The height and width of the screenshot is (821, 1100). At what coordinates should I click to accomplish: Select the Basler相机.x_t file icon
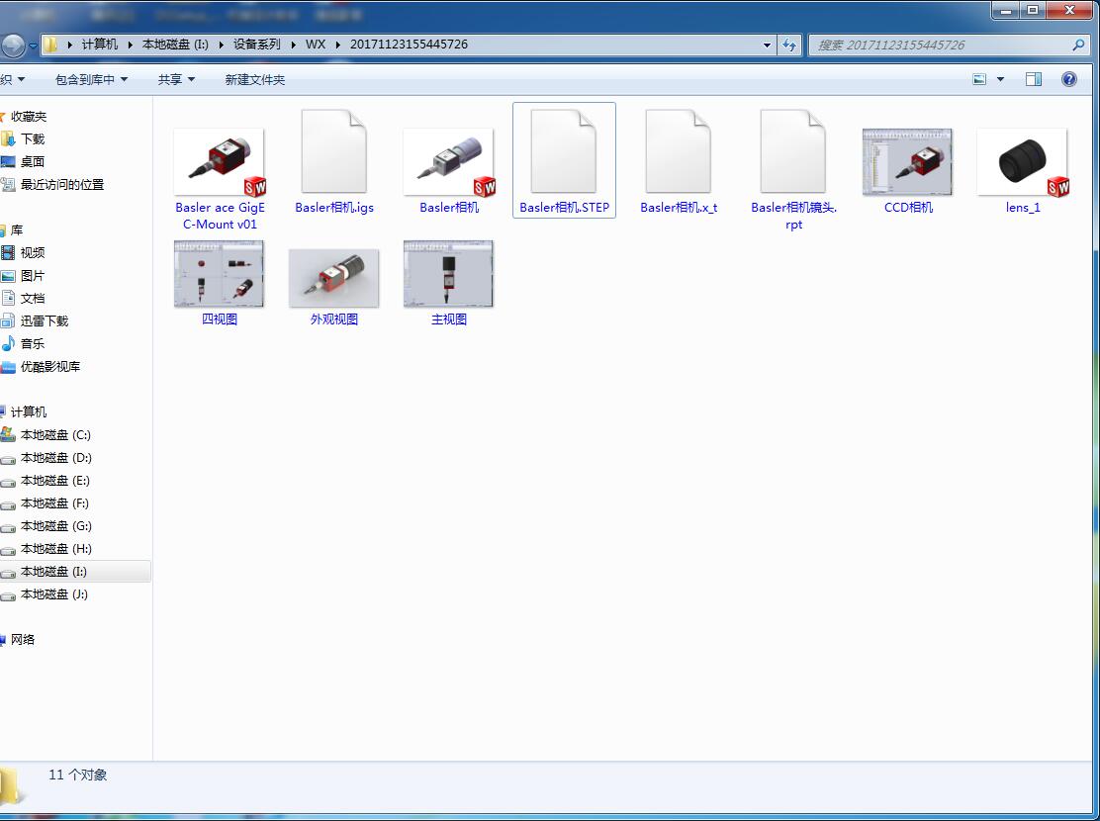(x=679, y=151)
